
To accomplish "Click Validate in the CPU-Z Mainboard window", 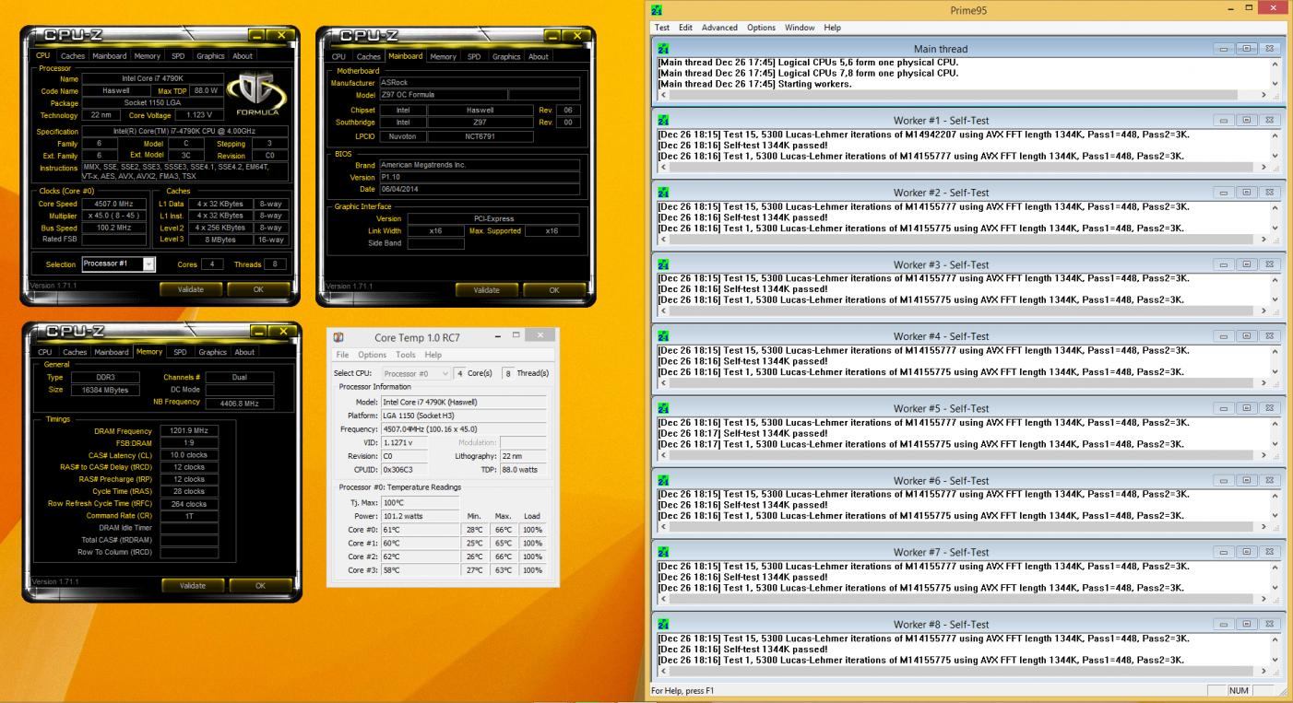I will point(486,289).
